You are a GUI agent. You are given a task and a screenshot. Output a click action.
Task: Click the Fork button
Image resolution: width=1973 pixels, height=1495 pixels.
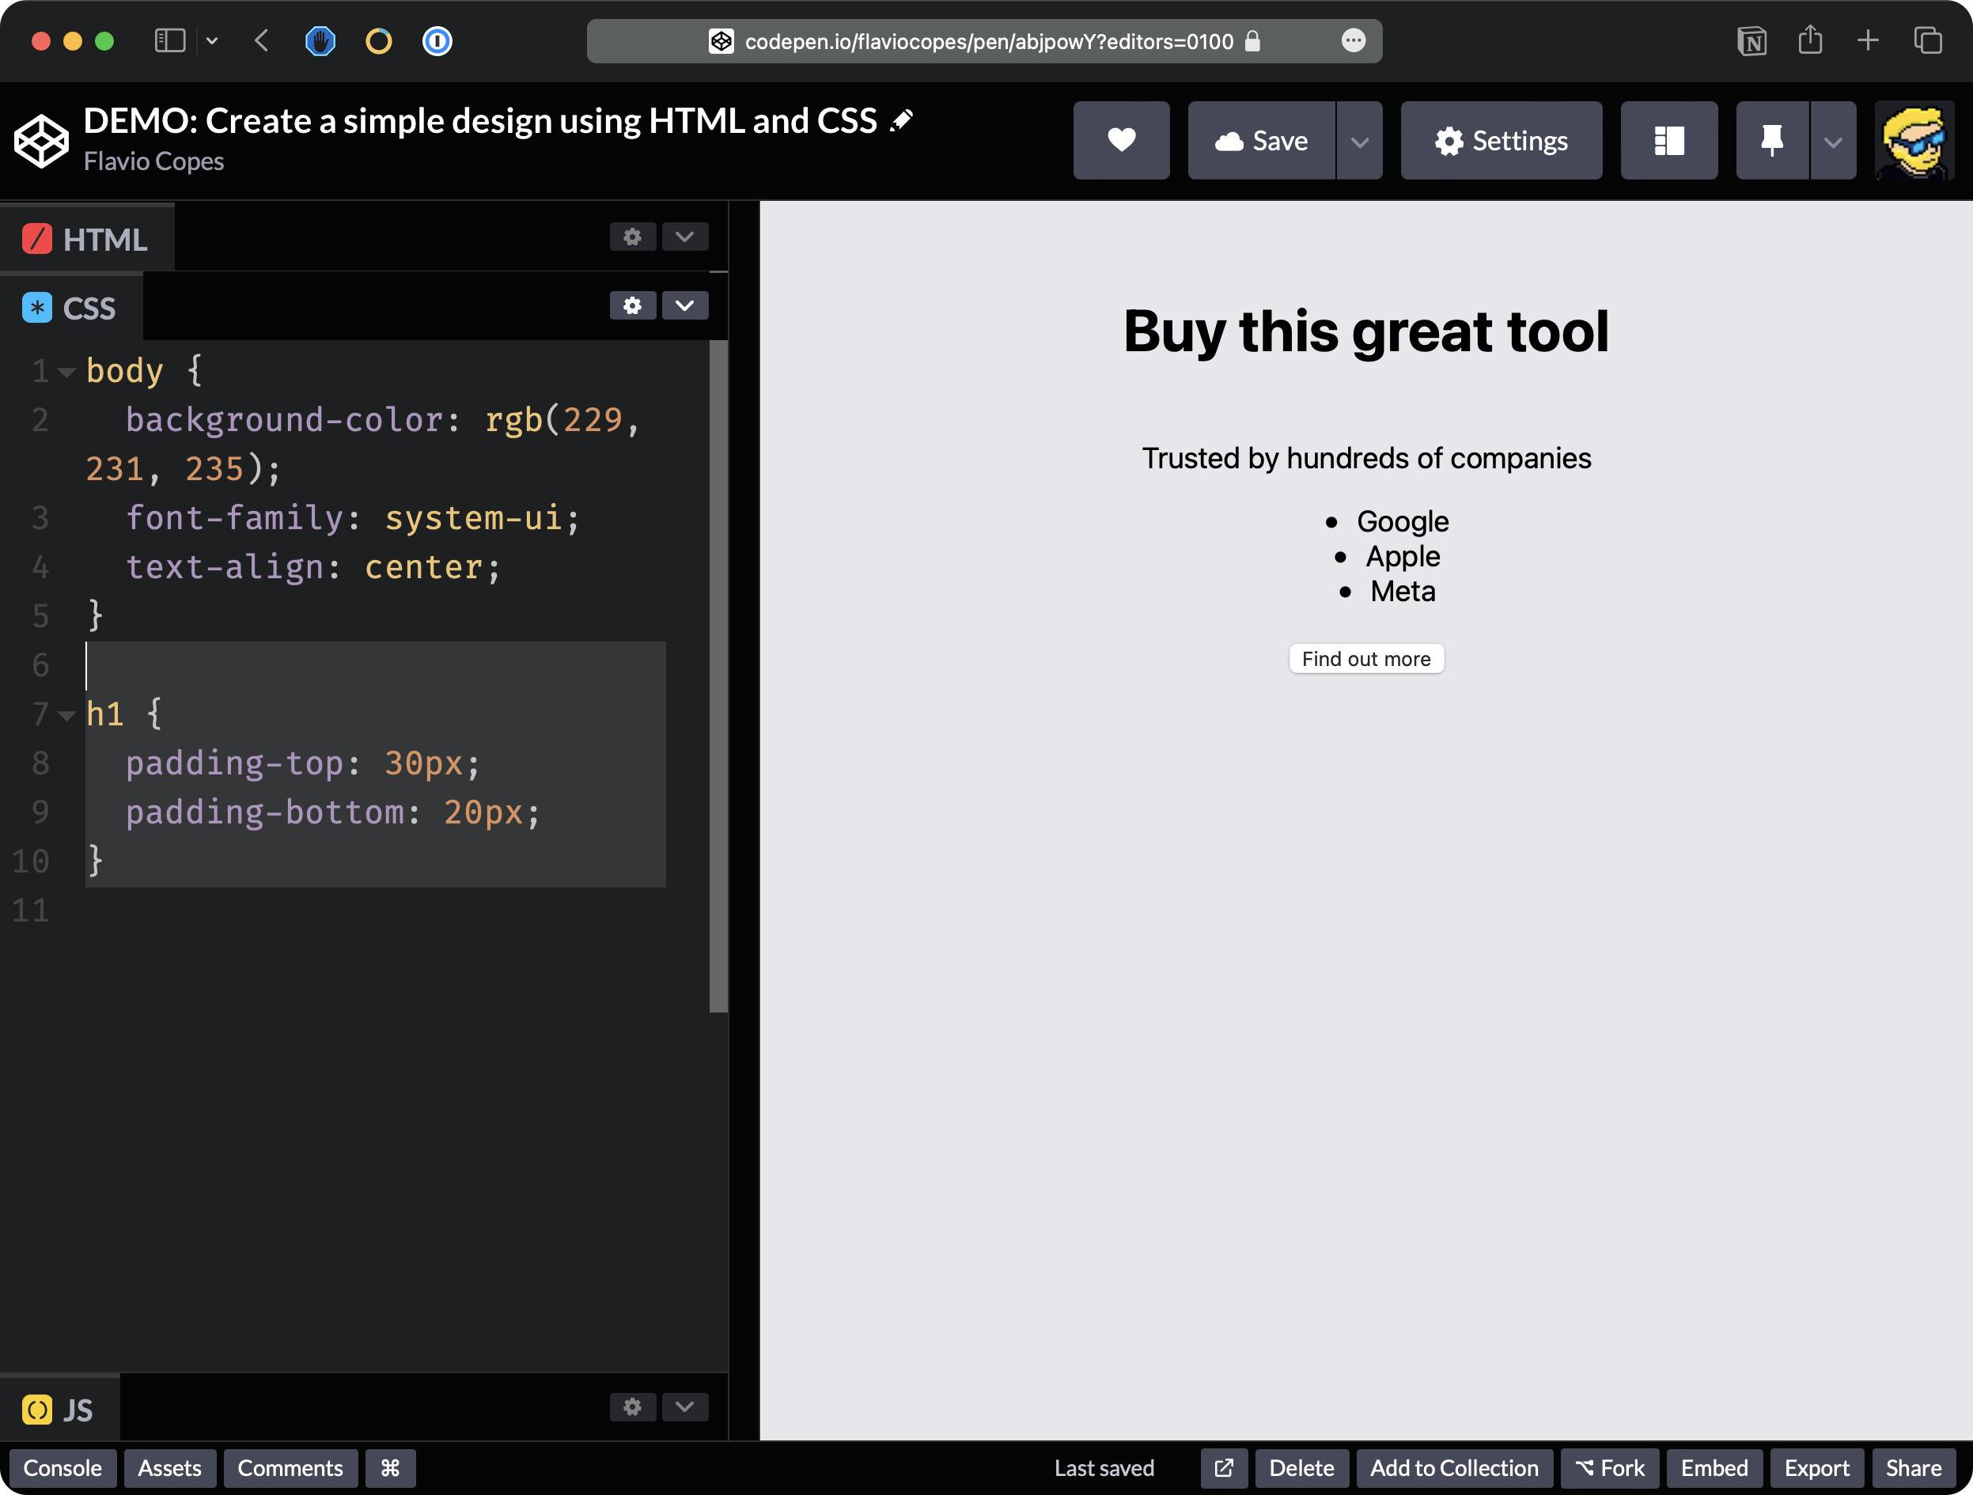tap(1609, 1468)
